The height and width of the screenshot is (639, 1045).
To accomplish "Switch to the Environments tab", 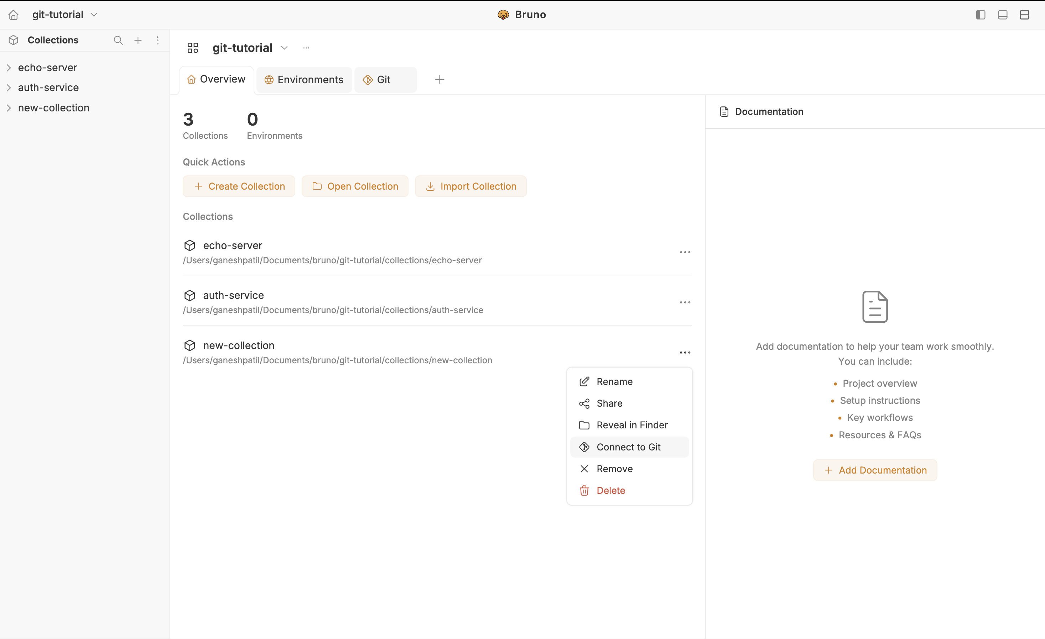I will (304, 80).
